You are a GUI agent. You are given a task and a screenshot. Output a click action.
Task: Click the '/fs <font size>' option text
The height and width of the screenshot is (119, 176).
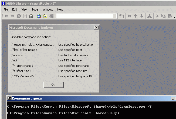pos(21,71)
